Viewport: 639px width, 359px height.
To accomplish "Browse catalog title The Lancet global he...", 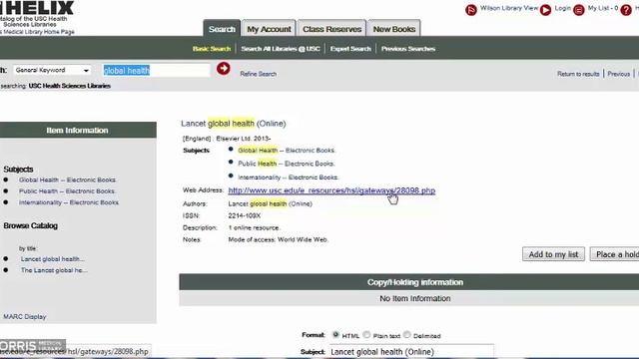I will pos(54,270).
